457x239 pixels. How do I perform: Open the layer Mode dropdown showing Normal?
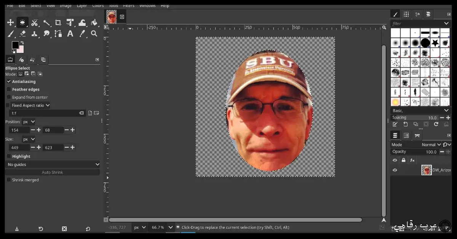click(430, 144)
